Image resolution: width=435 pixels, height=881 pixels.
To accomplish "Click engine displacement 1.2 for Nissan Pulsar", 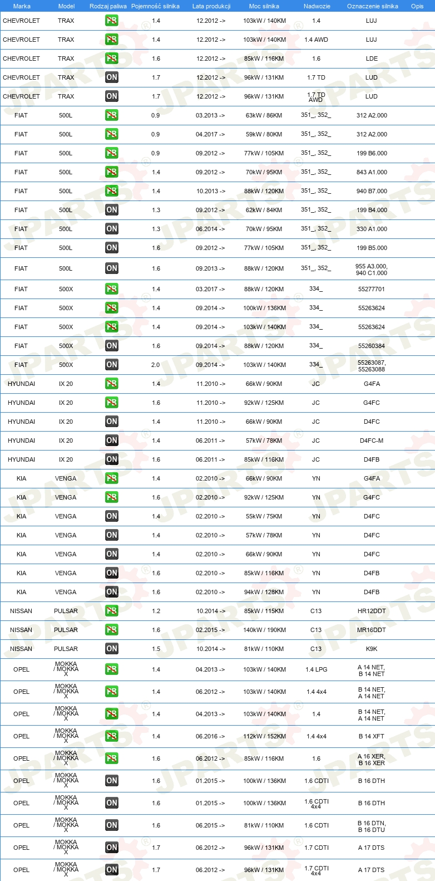I will tap(156, 611).
